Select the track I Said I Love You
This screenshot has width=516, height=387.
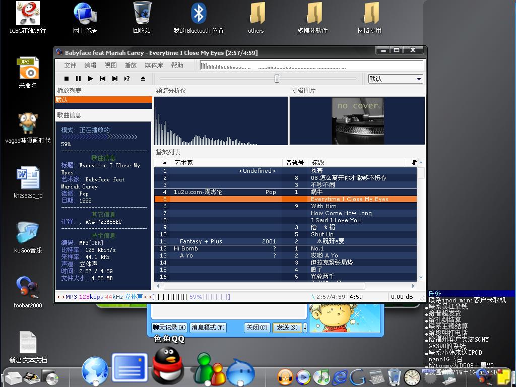(285, 220)
